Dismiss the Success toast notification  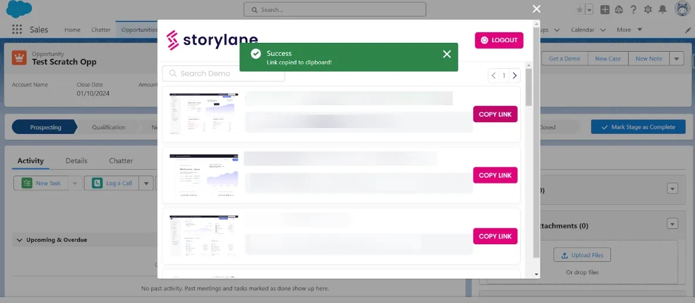(x=447, y=54)
